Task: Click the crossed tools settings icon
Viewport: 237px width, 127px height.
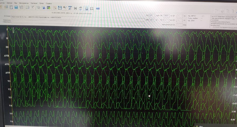Action: (x=65, y=8)
